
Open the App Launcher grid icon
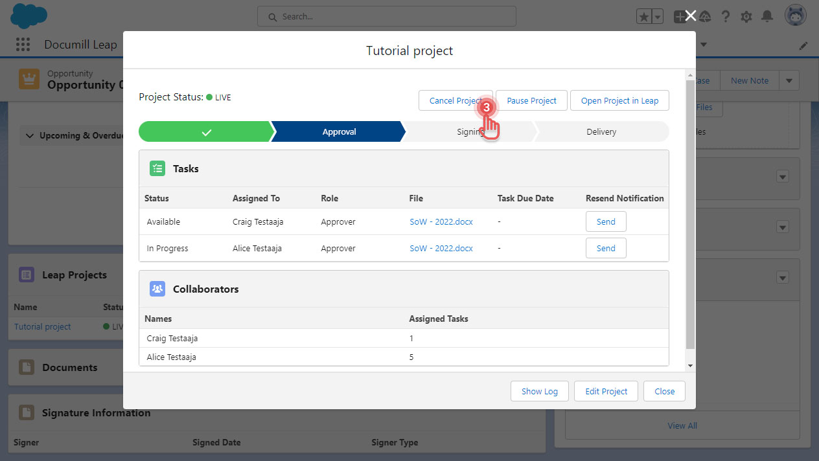tap(23, 45)
